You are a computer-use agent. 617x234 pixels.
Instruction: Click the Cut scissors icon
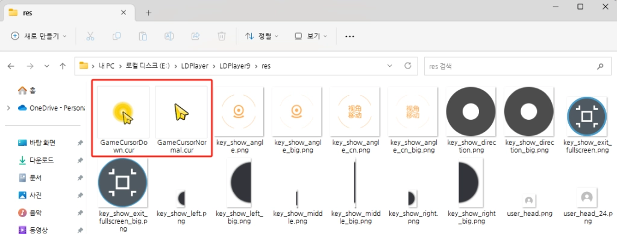(x=90, y=36)
